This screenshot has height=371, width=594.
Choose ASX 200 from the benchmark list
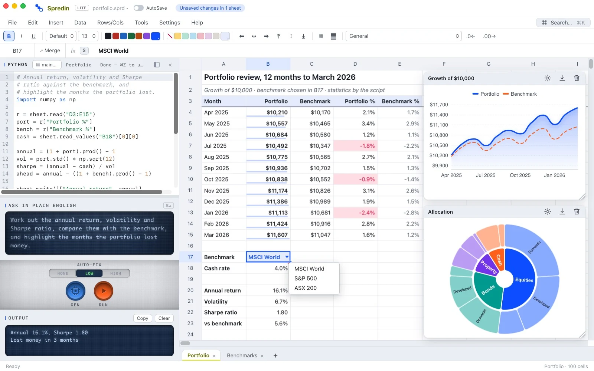(314, 288)
